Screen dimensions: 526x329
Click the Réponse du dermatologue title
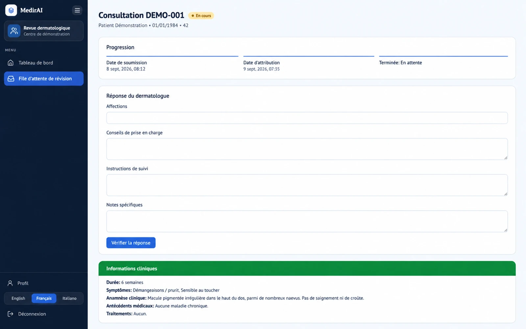pyautogui.click(x=138, y=96)
